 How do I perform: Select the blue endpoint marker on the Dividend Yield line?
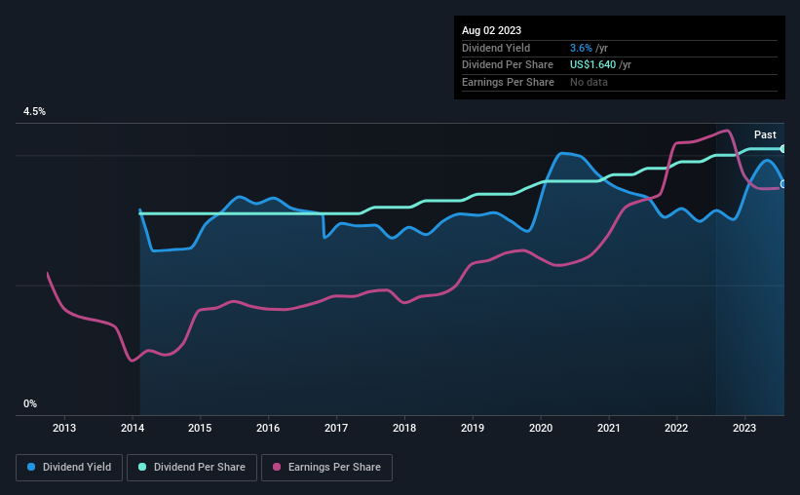click(x=783, y=183)
